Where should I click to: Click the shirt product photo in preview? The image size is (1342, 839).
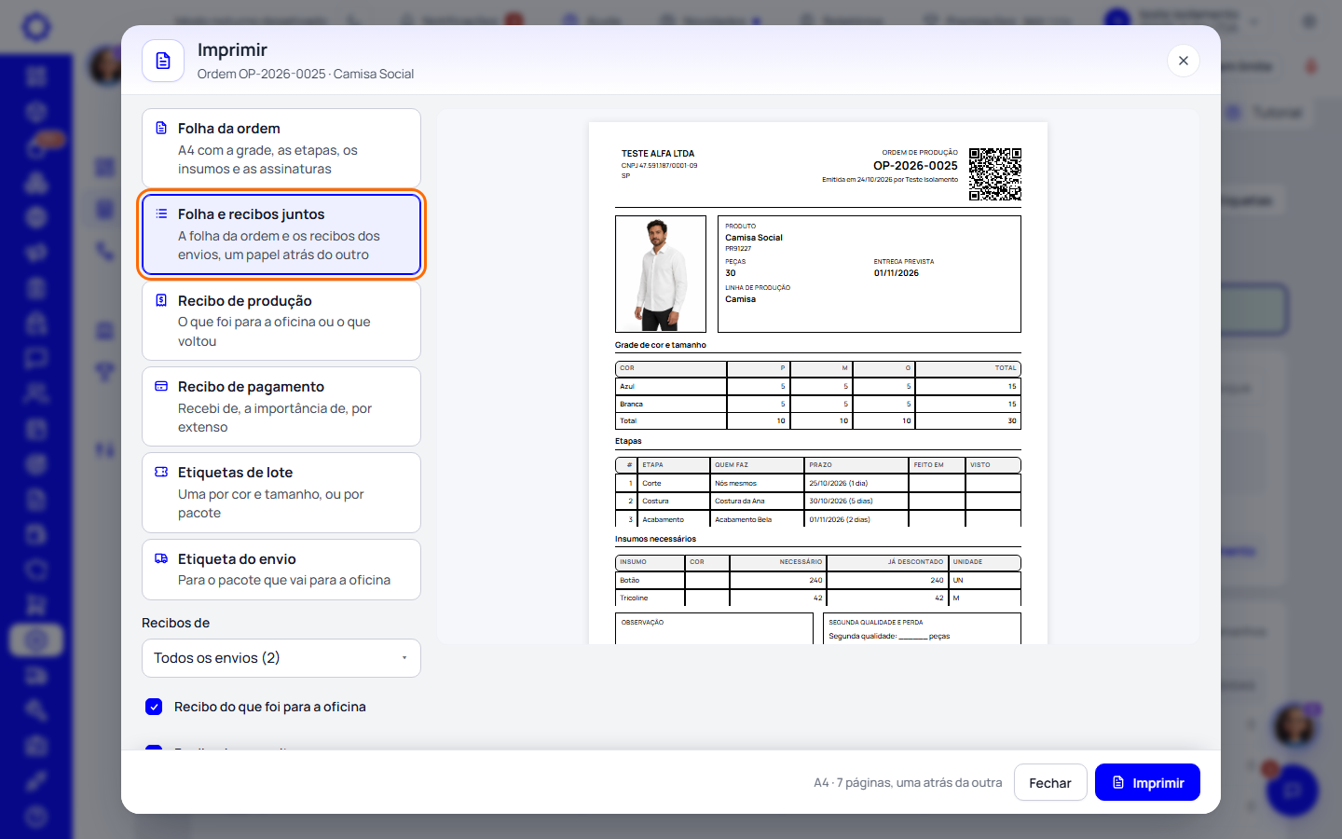coord(660,274)
